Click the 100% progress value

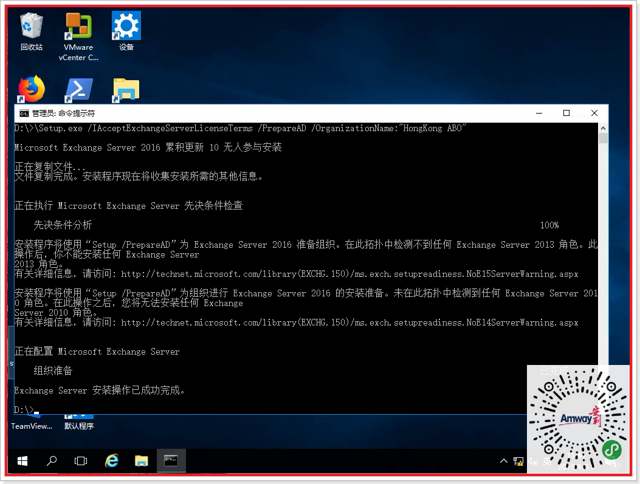click(x=549, y=225)
